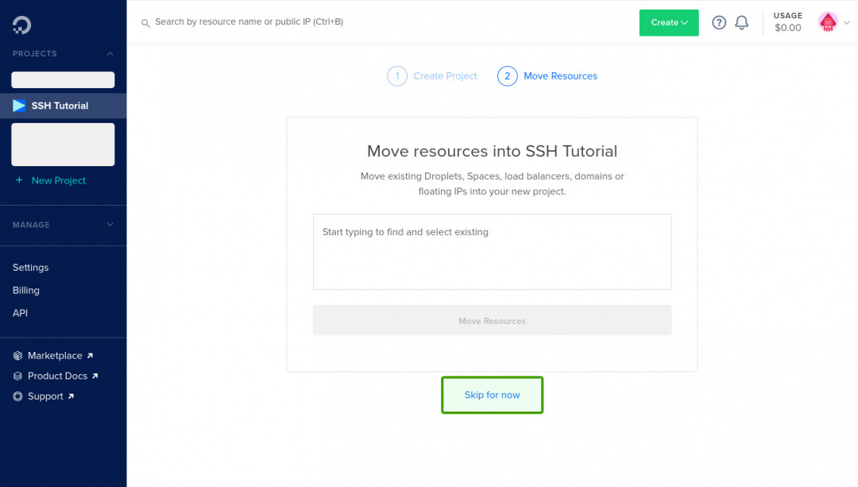The width and height of the screenshot is (858, 487).
Task: Click the disabled Move Resources button
Action: [492, 321]
